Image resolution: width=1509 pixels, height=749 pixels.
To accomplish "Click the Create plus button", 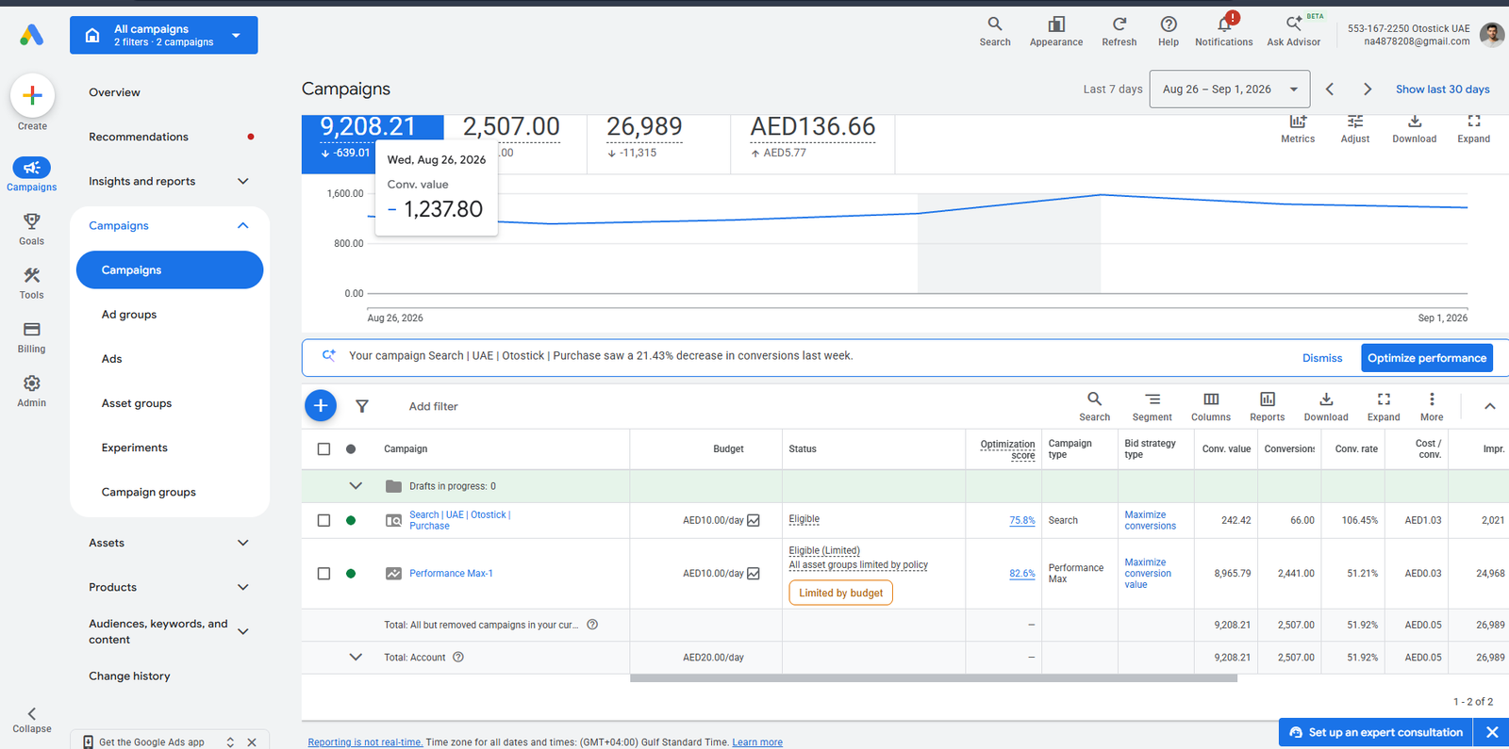I will coord(32,95).
